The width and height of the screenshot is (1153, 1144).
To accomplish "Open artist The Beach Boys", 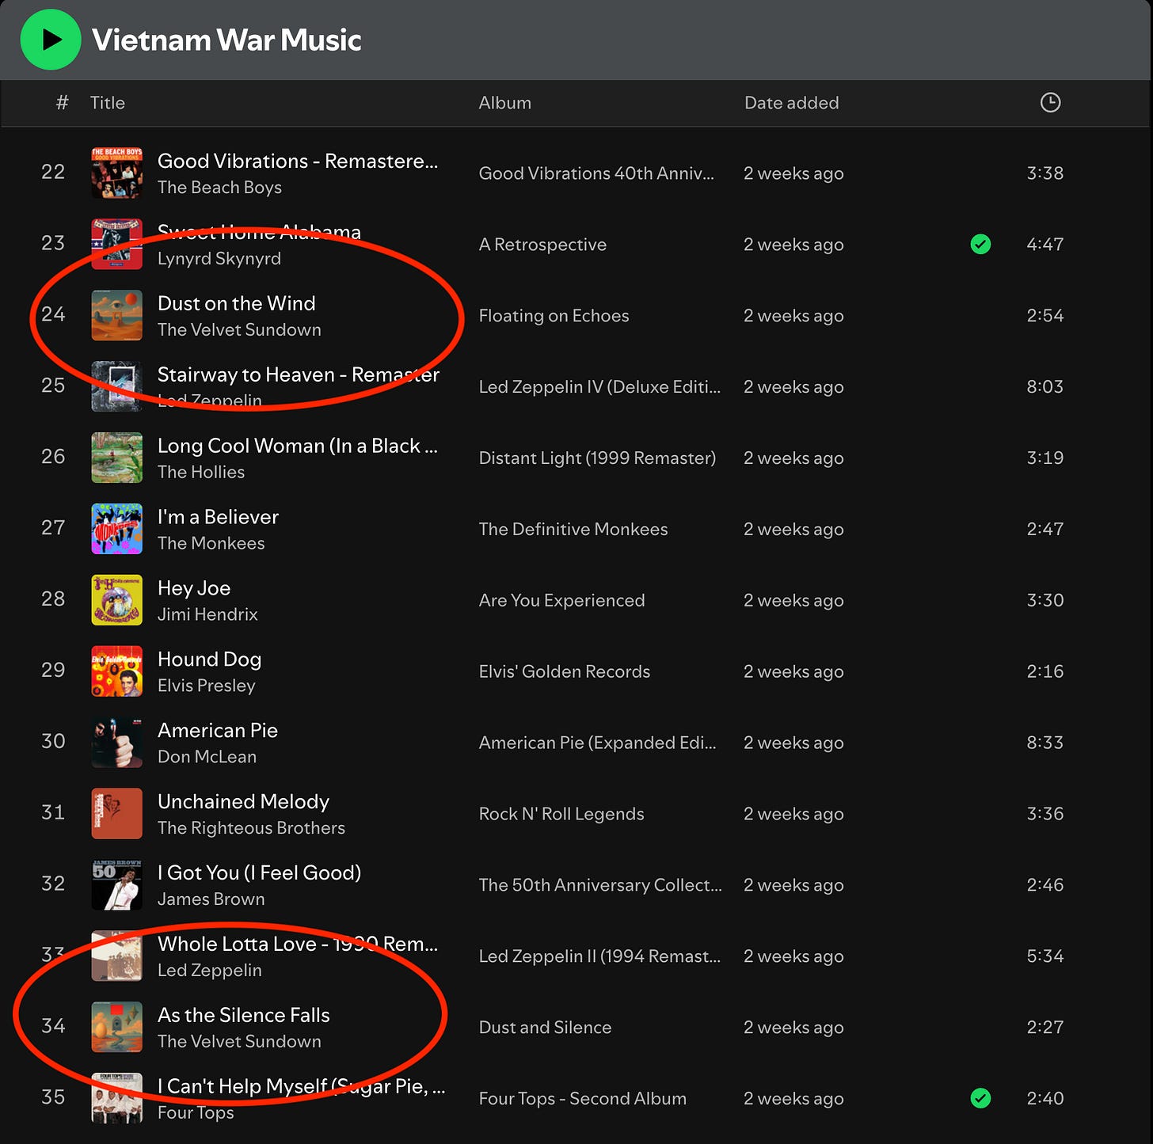I will coord(219,188).
